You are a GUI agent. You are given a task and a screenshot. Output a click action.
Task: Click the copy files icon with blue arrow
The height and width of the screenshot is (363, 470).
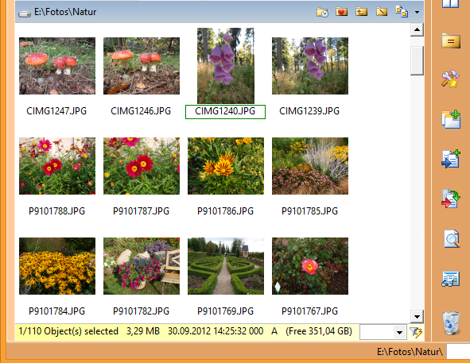click(451, 159)
